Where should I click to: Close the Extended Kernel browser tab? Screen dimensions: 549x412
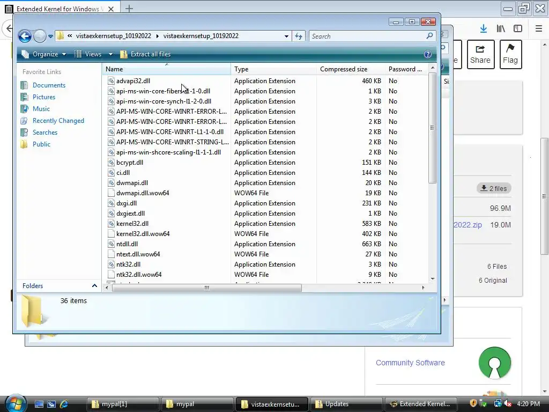click(x=111, y=9)
